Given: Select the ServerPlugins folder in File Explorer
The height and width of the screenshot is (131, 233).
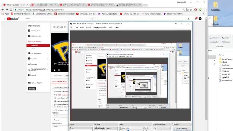Looking at the screenshot, I should (x=226, y=59).
